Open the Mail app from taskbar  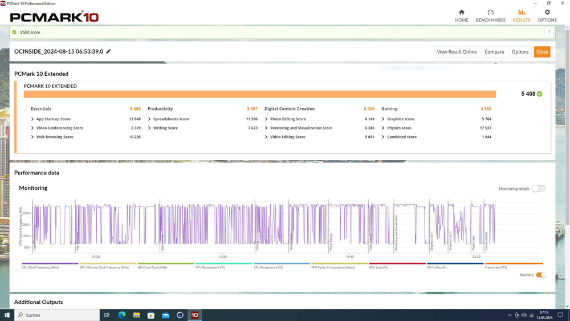[x=165, y=315]
